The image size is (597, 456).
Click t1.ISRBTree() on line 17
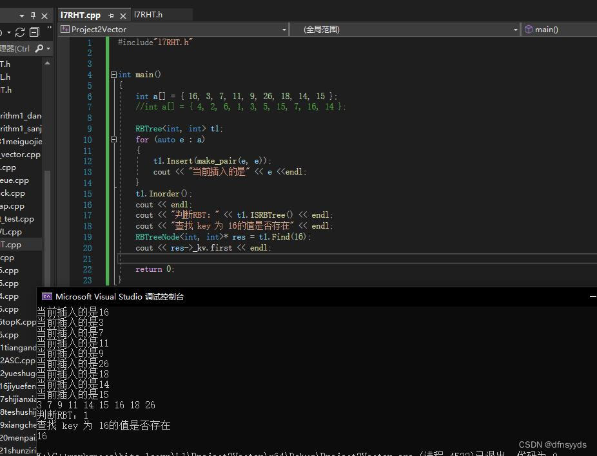click(264, 215)
